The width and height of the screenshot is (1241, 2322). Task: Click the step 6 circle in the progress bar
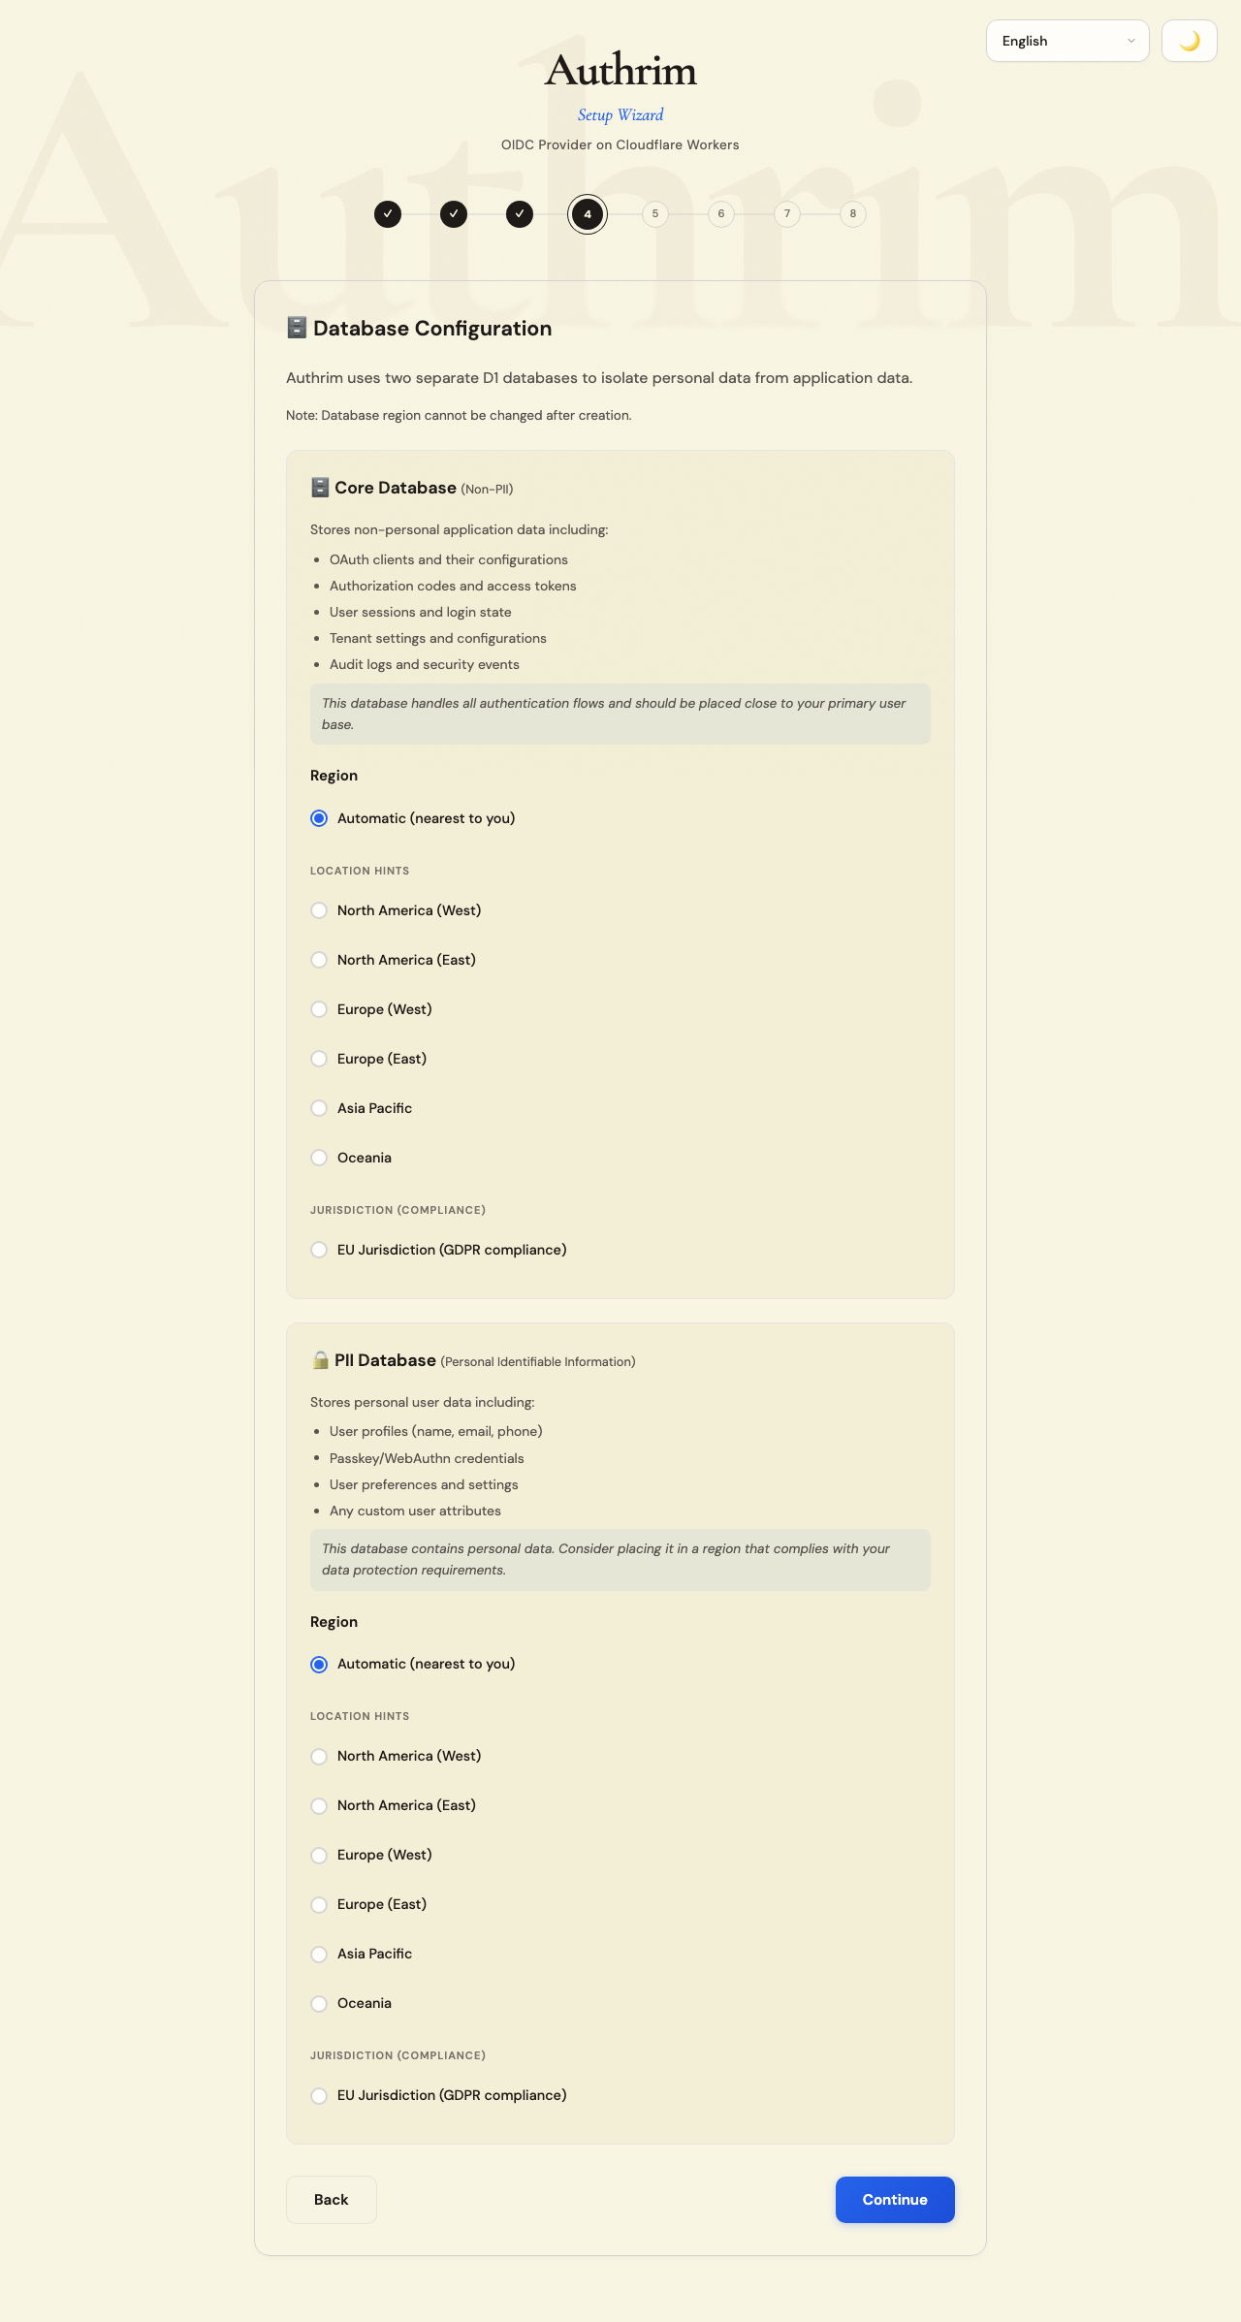720,213
